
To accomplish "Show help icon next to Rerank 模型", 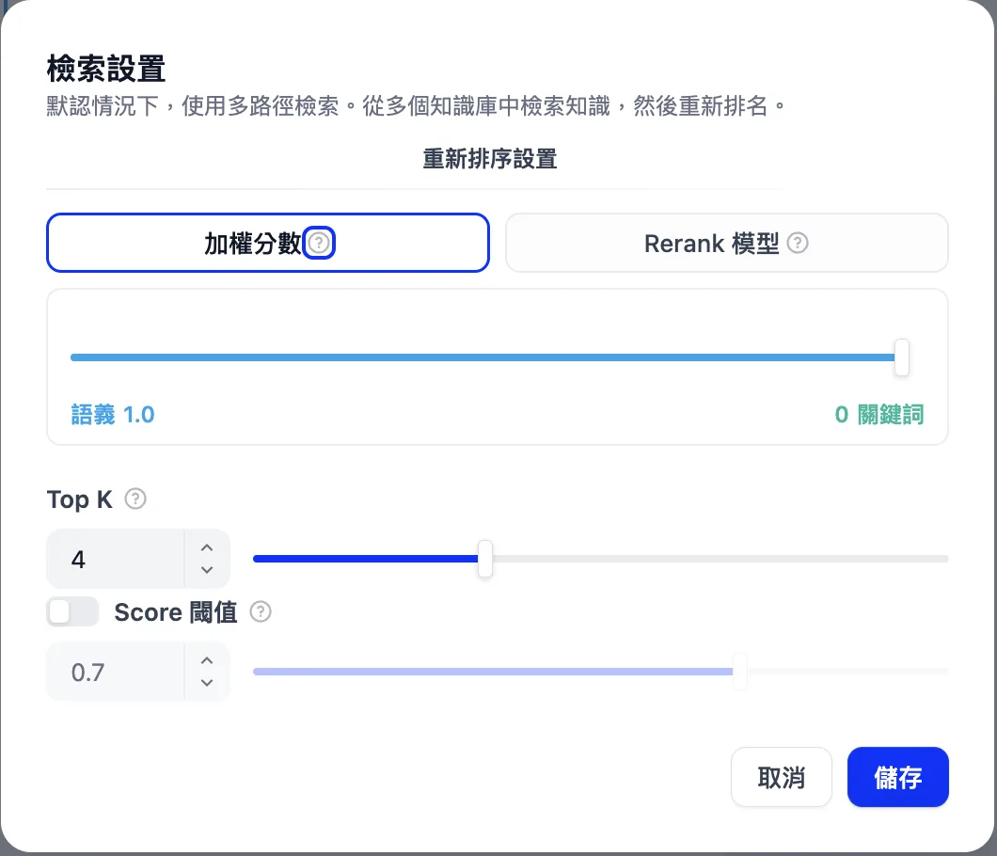I will coord(798,243).
